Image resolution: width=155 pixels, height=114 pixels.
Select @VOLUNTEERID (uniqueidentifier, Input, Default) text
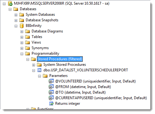[x=95, y=81]
